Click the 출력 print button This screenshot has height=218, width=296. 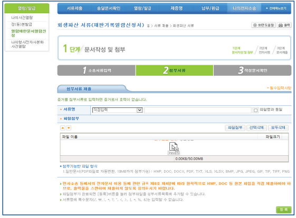click(284, 25)
